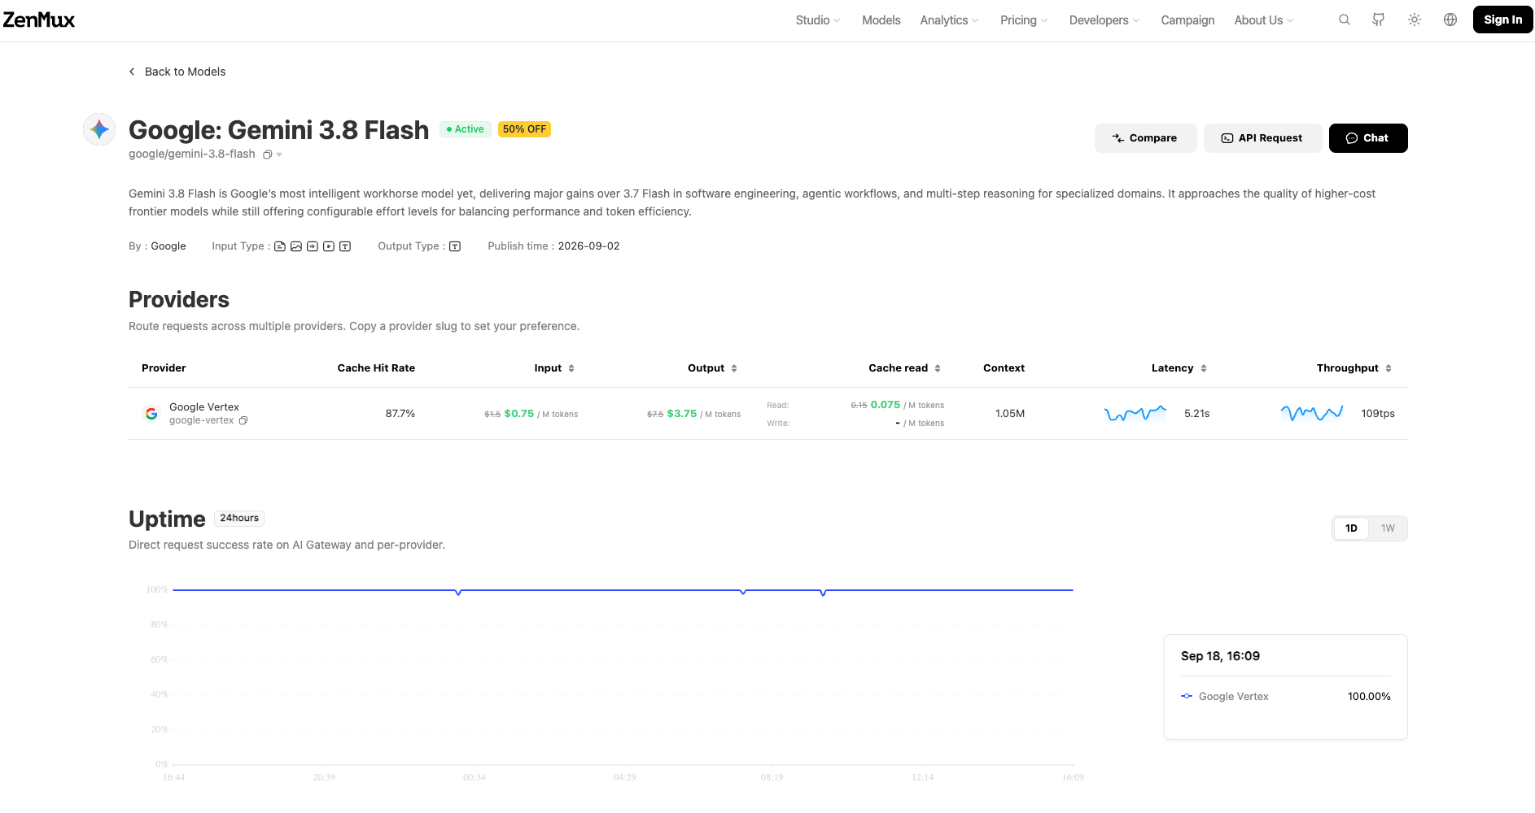Click the file input type icon
Screen dimensions: 1535x813
pyautogui.click(x=280, y=246)
